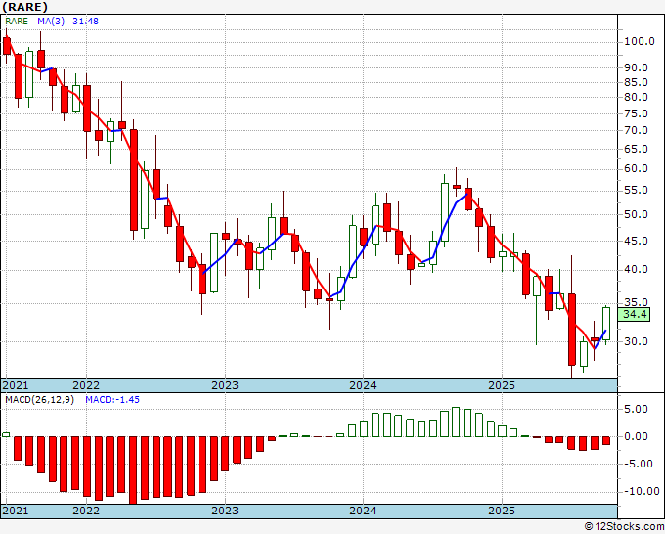665x534 pixels.
Task: Select 2023 on the price chart time axis
Action: pyautogui.click(x=225, y=385)
